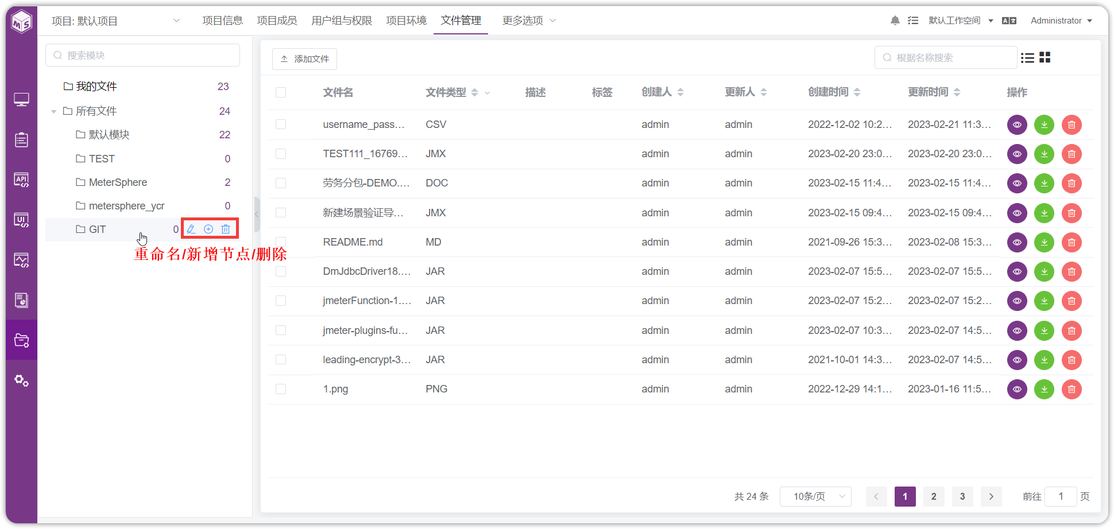Viewport: 1114px width, 529px height.
Task: Download the TEST111_16769 JMX file
Action: [1044, 154]
